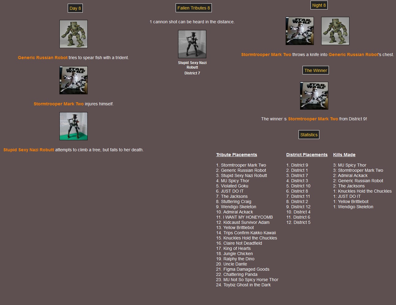Click 'District 7' caption under fallen tribute
Viewport: 396px width, 305px height.
[x=192, y=73]
